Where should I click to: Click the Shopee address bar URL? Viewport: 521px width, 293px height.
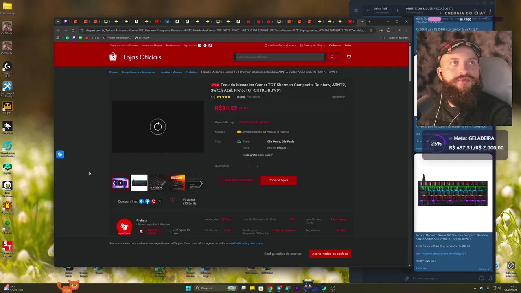[x=225, y=30]
